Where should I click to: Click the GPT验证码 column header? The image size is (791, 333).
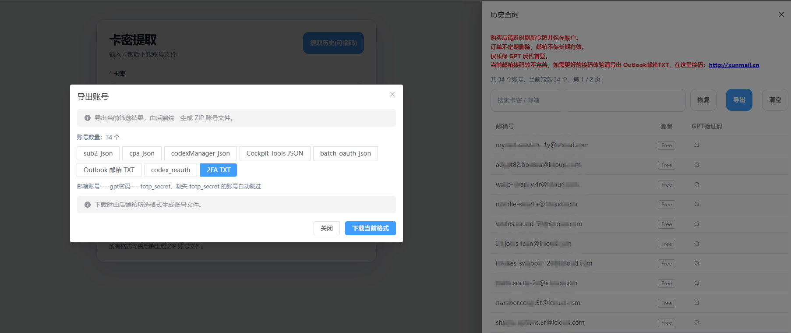[707, 126]
